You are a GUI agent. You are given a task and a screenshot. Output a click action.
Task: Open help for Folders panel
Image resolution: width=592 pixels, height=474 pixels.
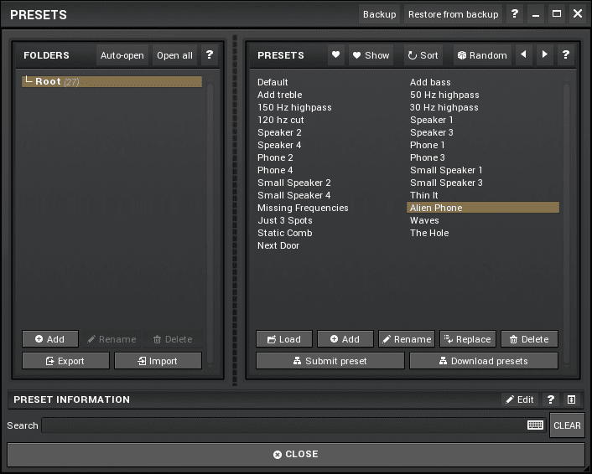[210, 55]
